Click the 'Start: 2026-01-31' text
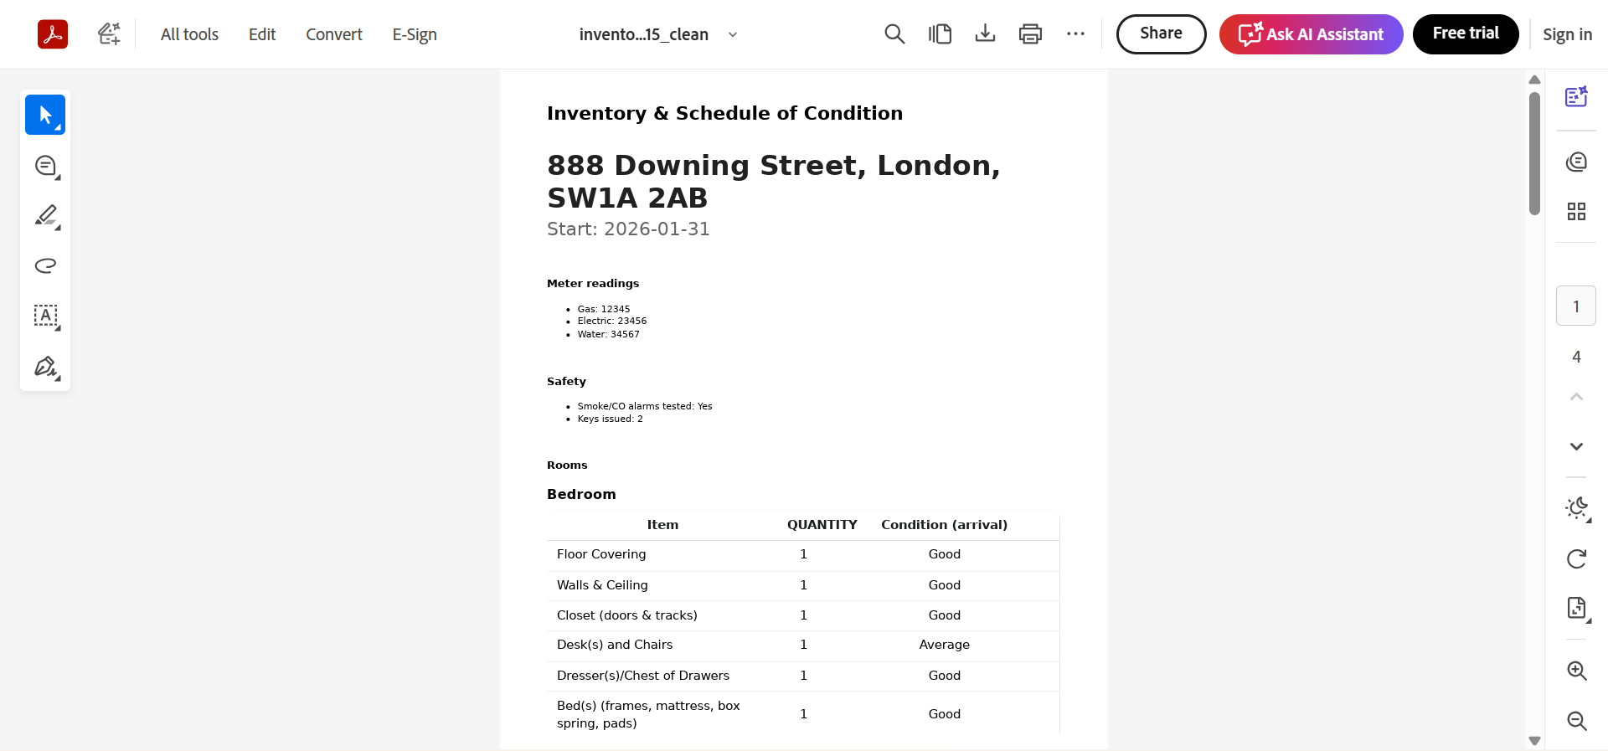 (628, 229)
